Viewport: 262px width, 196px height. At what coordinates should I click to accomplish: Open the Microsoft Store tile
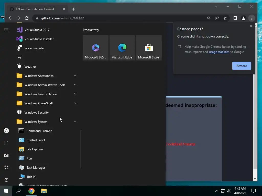click(149, 48)
